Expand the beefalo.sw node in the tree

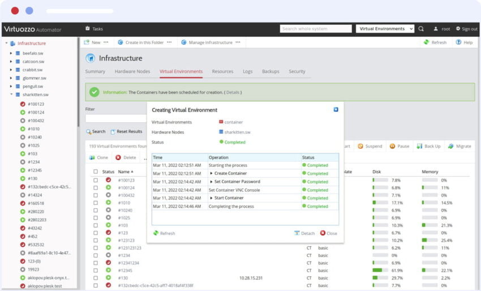pos(11,53)
